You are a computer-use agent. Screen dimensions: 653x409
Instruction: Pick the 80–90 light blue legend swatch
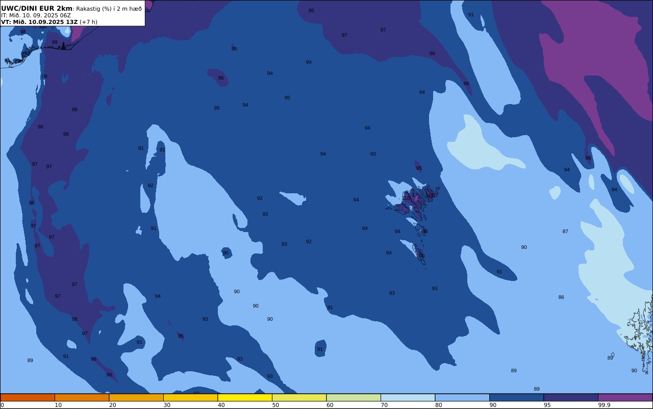coord(462,397)
